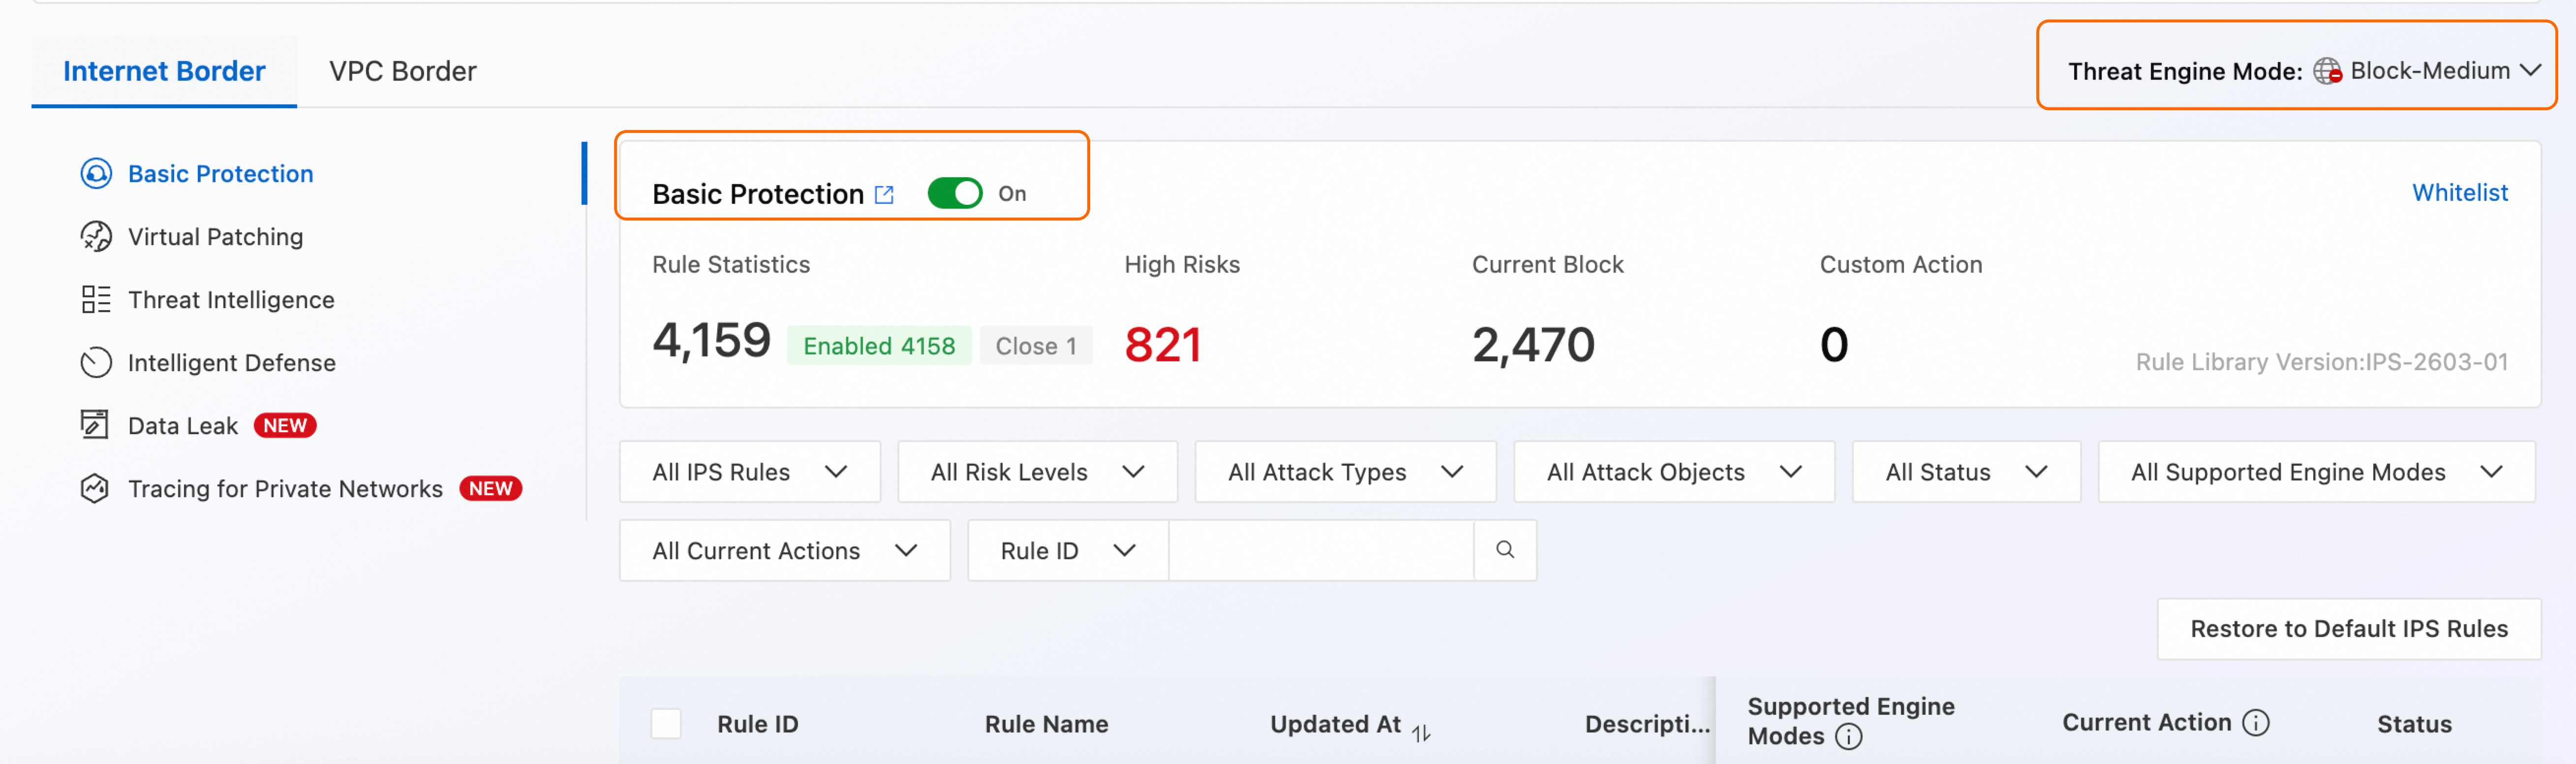This screenshot has height=764, width=2576.
Task: Click the Threat Intelligence sidebar icon
Action: 96,300
